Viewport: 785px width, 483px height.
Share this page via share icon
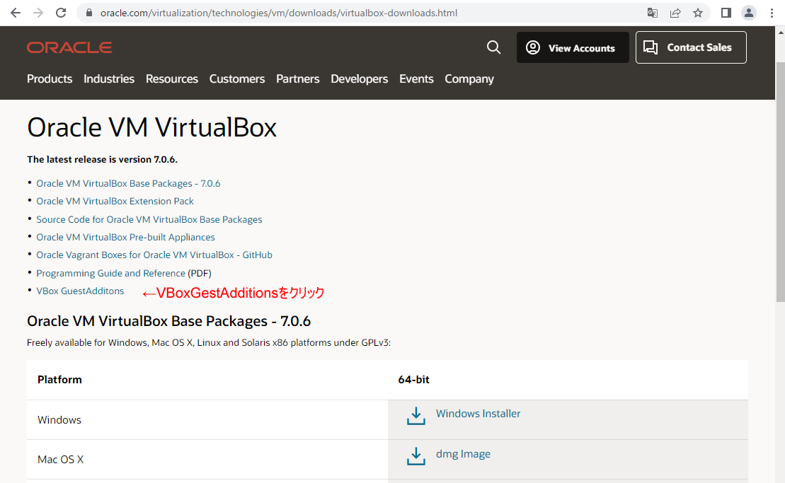tap(675, 13)
